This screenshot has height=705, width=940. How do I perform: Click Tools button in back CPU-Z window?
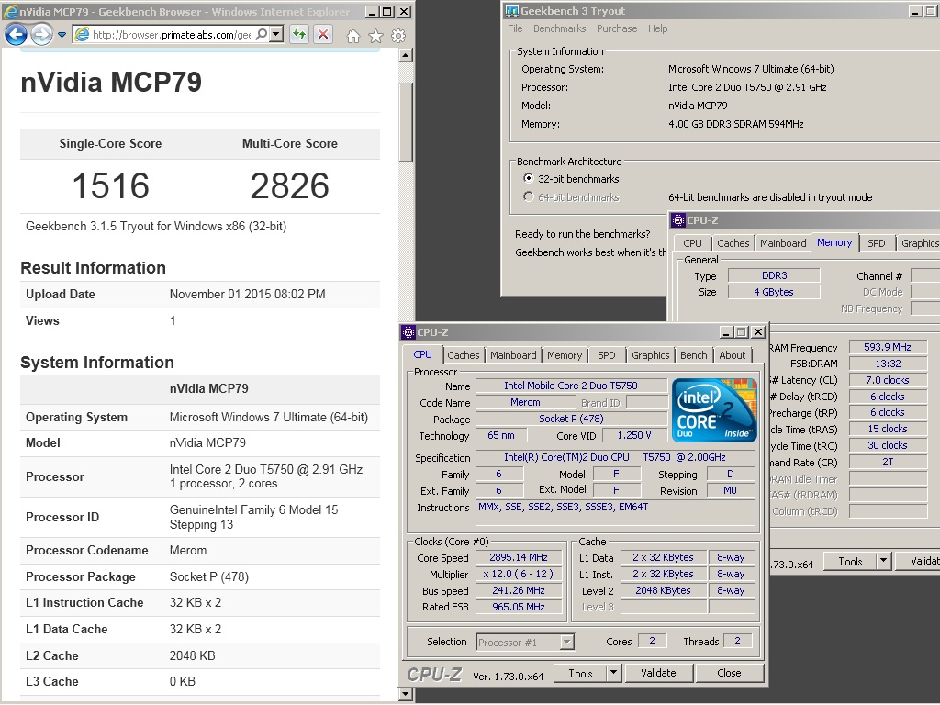850,561
